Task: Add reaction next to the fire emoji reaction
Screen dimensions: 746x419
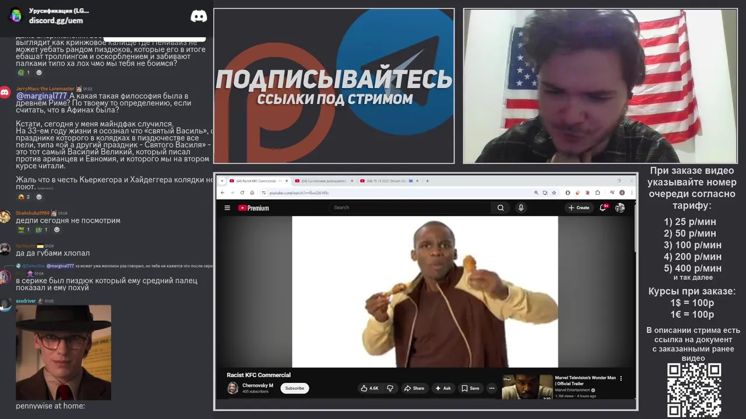Action: click(x=39, y=197)
